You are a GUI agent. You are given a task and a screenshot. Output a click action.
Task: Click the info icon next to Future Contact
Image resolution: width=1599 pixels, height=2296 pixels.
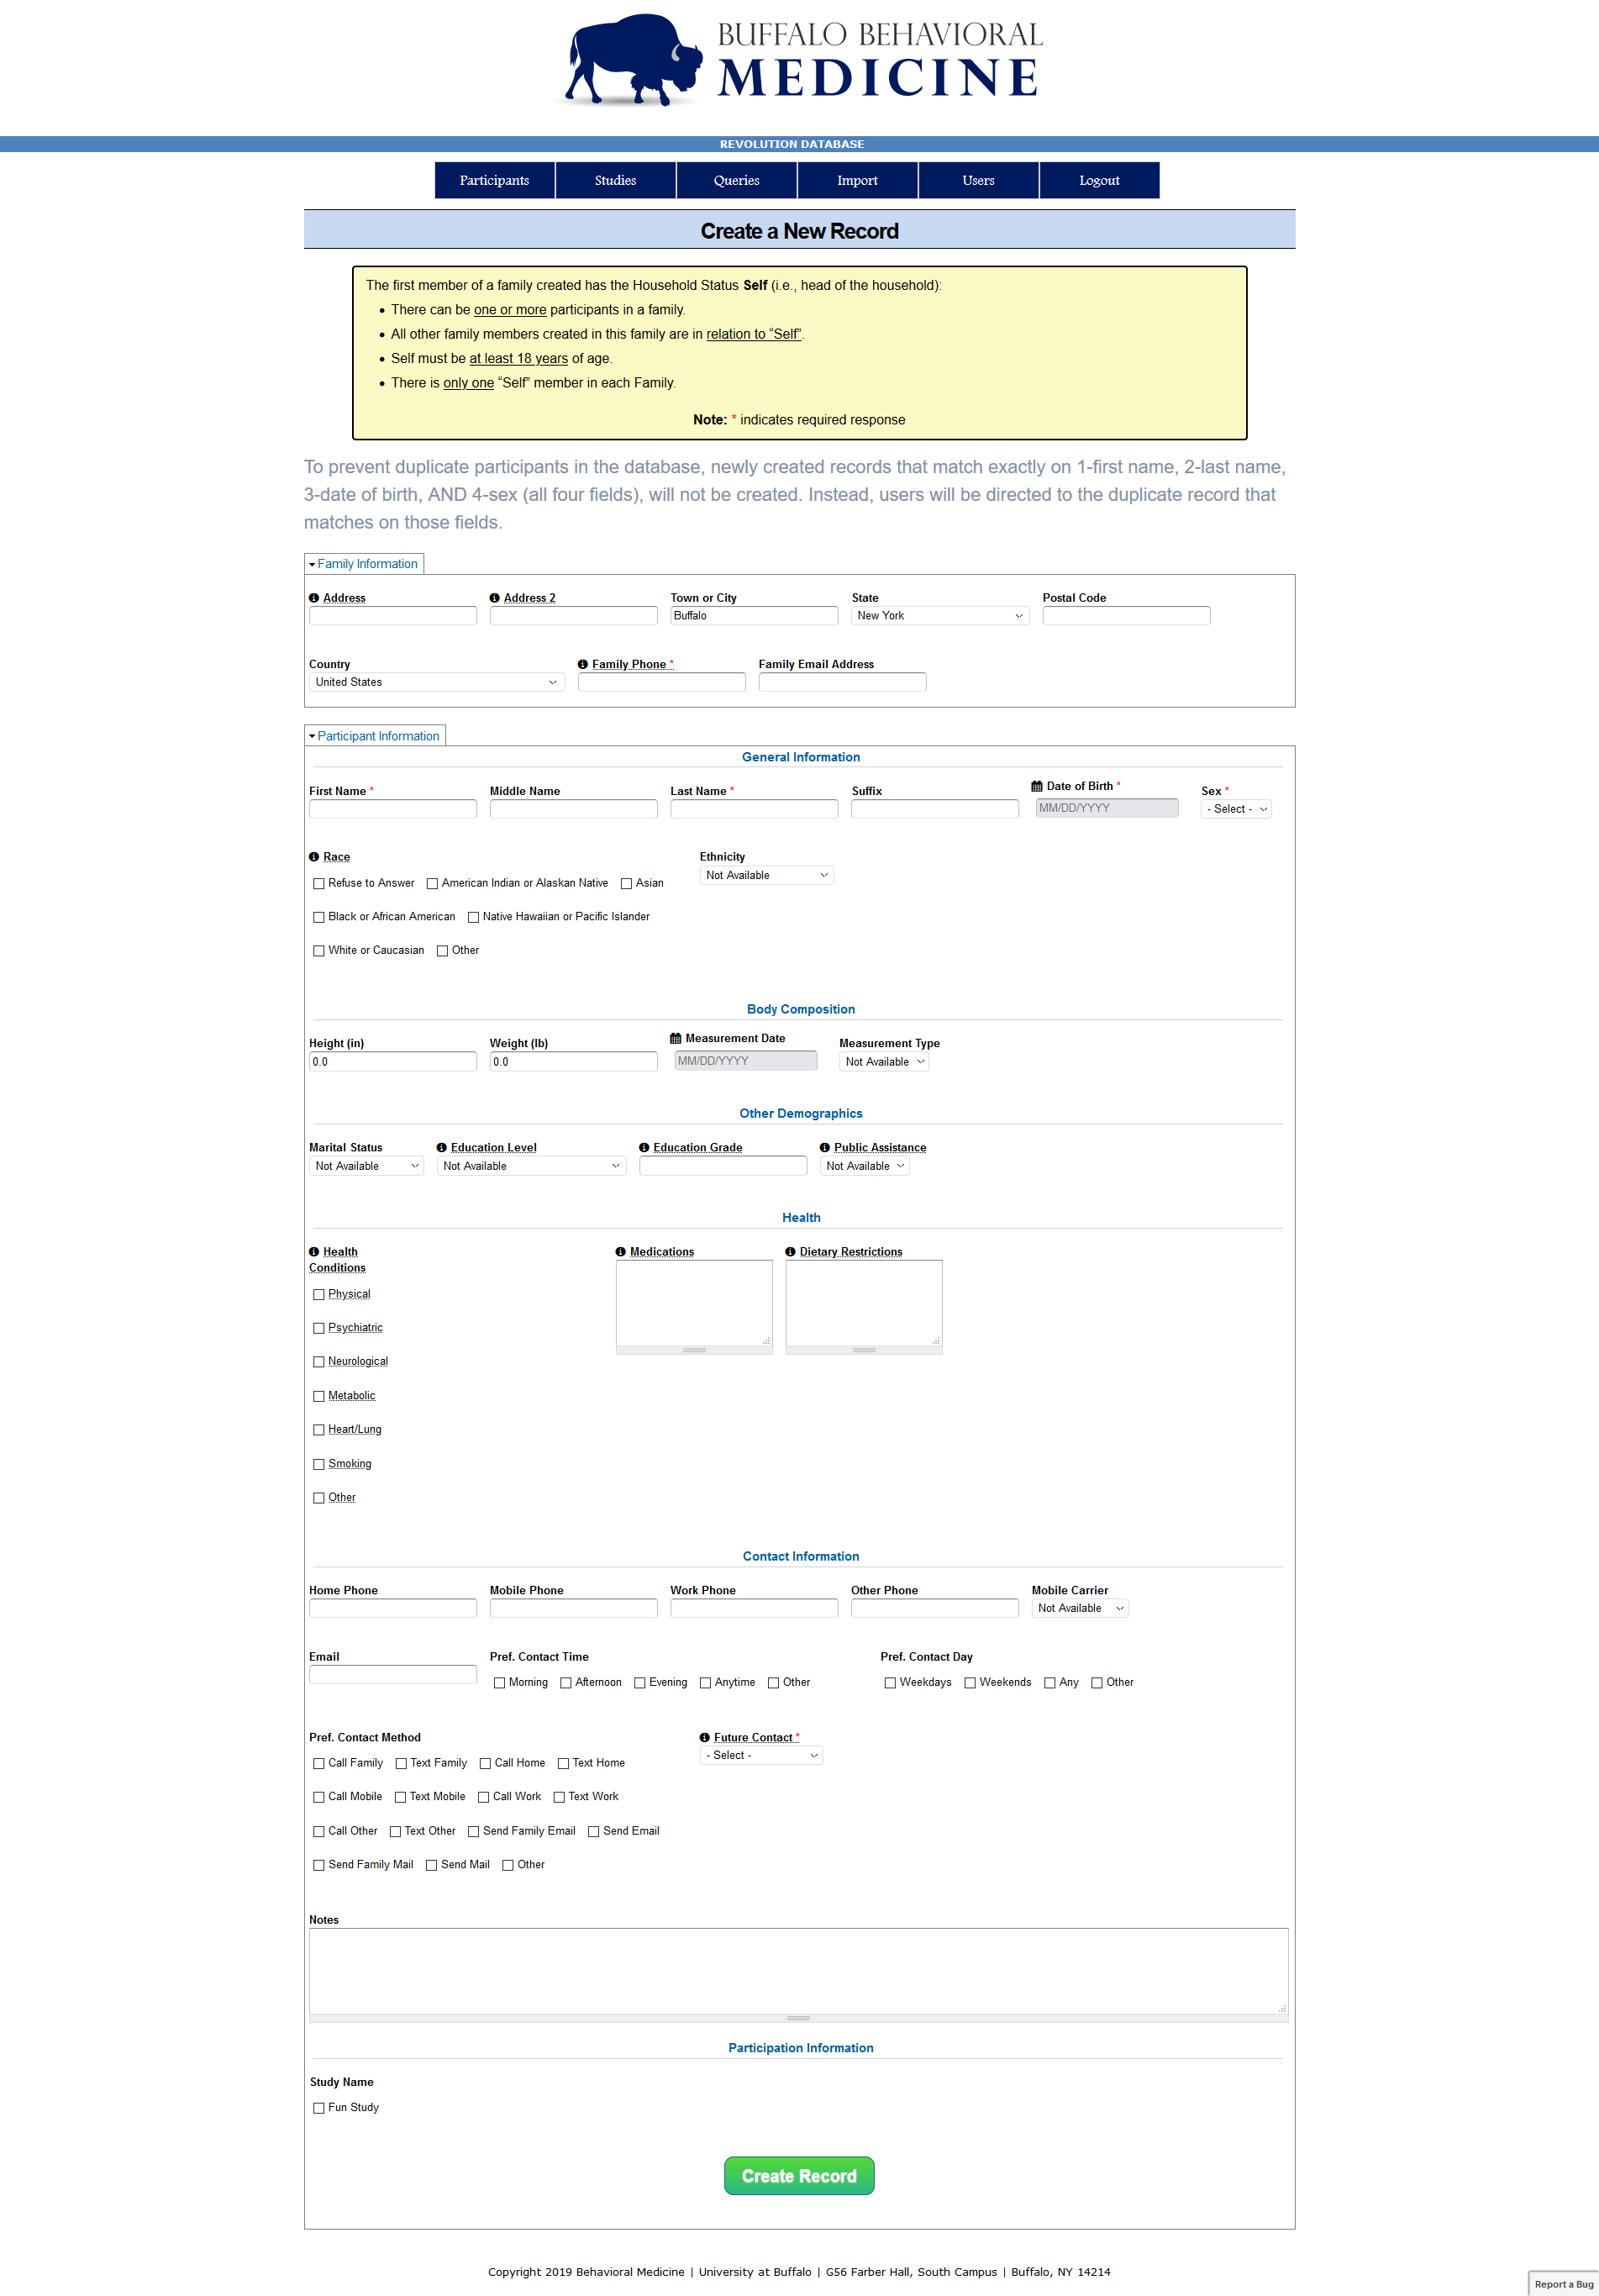705,1738
